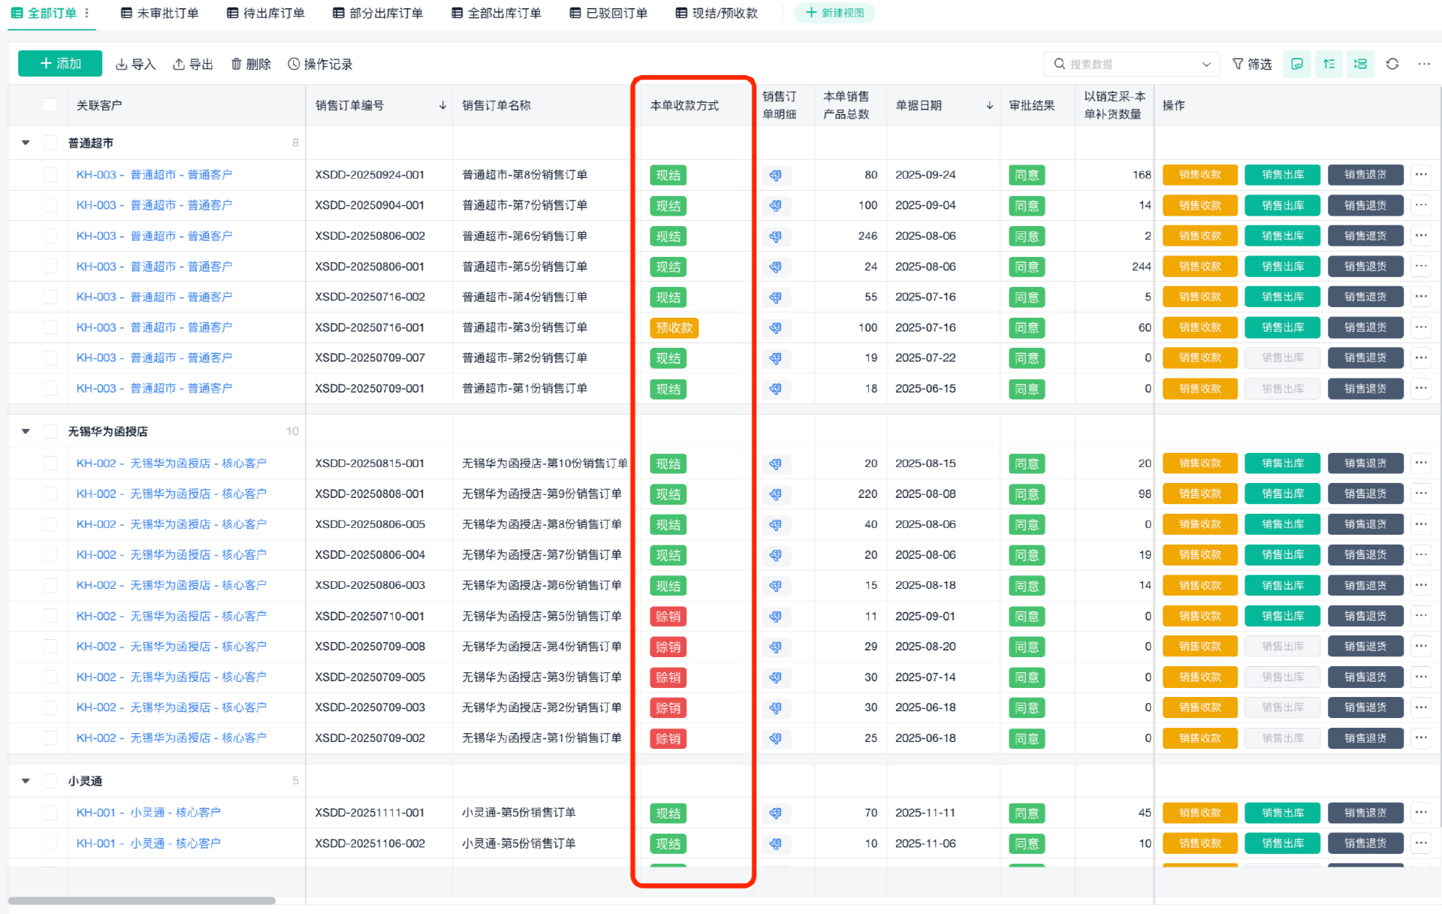
Task: Open the 现结/预收款 tab
Action: click(x=716, y=13)
